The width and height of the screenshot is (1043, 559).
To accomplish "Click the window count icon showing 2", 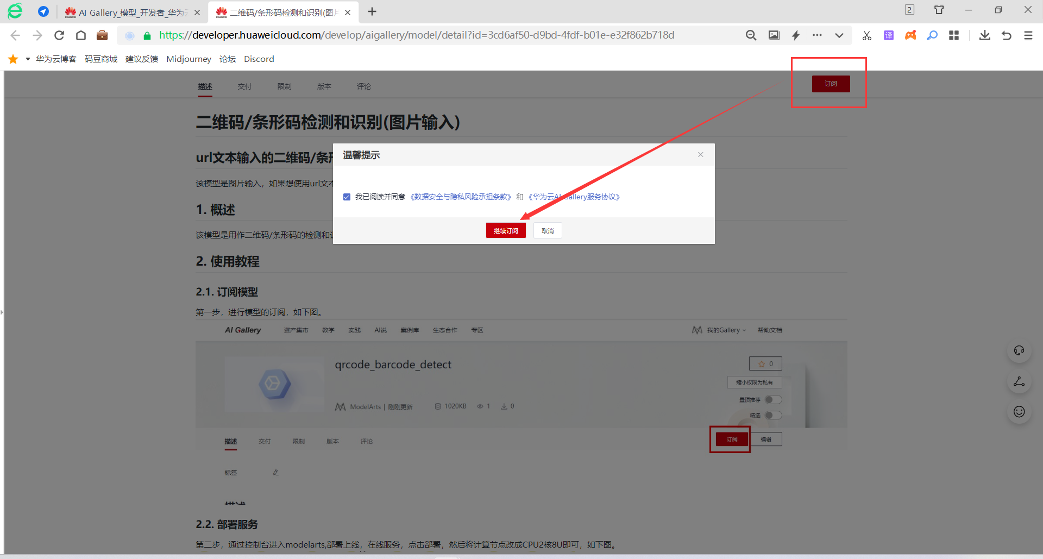I will pyautogui.click(x=909, y=10).
